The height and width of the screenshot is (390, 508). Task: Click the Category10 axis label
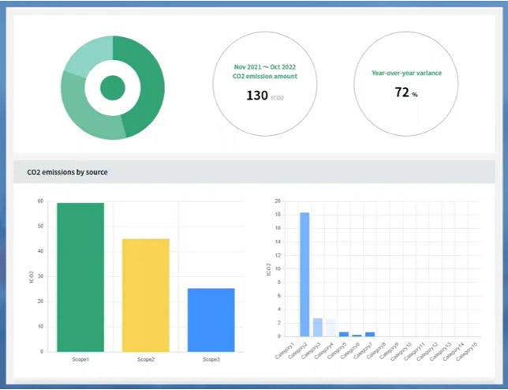[x=402, y=351]
